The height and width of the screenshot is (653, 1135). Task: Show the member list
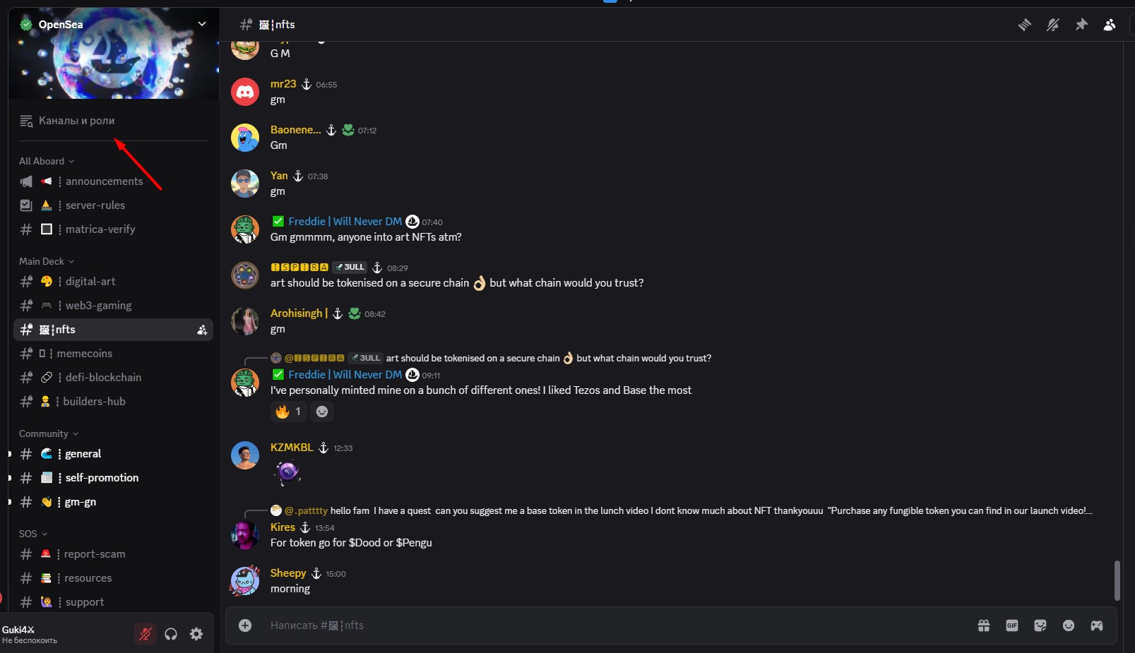click(x=1110, y=25)
